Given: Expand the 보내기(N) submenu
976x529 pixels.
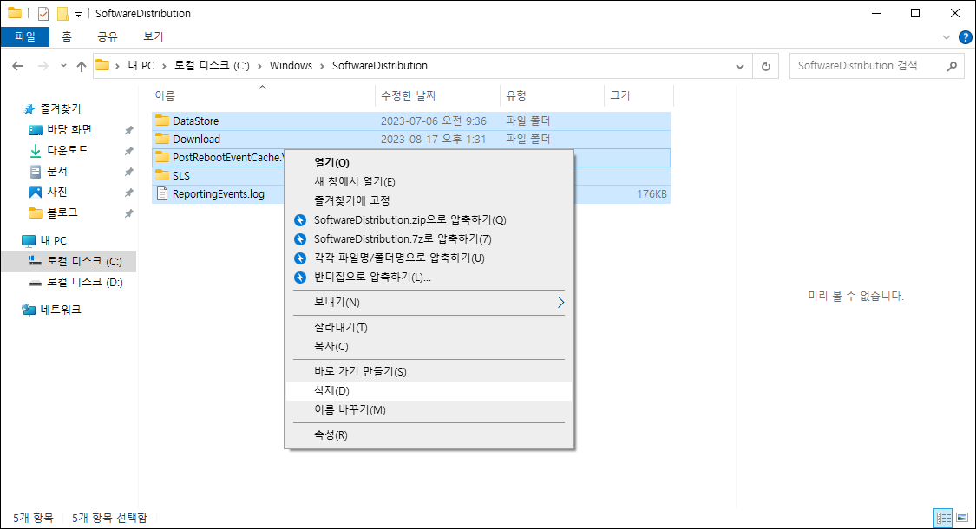Looking at the screenshot, I should pos(429,302).
